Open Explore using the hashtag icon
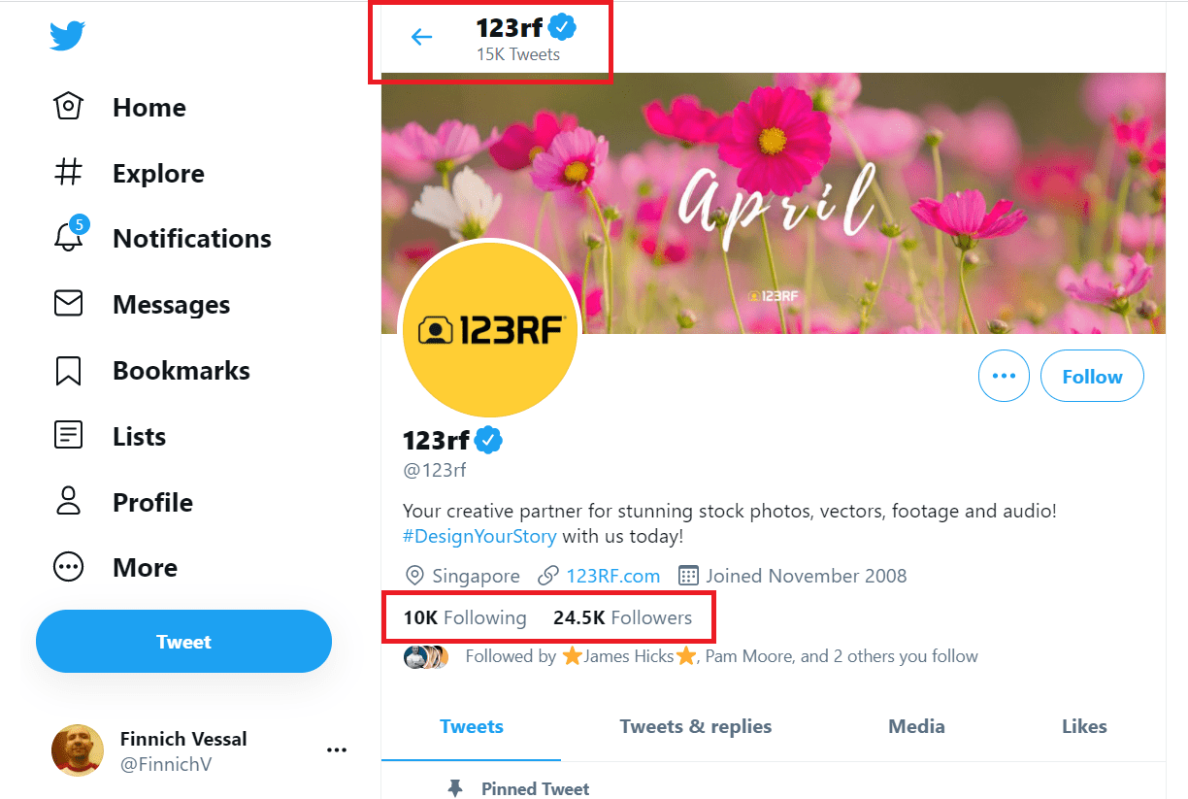 [68, 173]
